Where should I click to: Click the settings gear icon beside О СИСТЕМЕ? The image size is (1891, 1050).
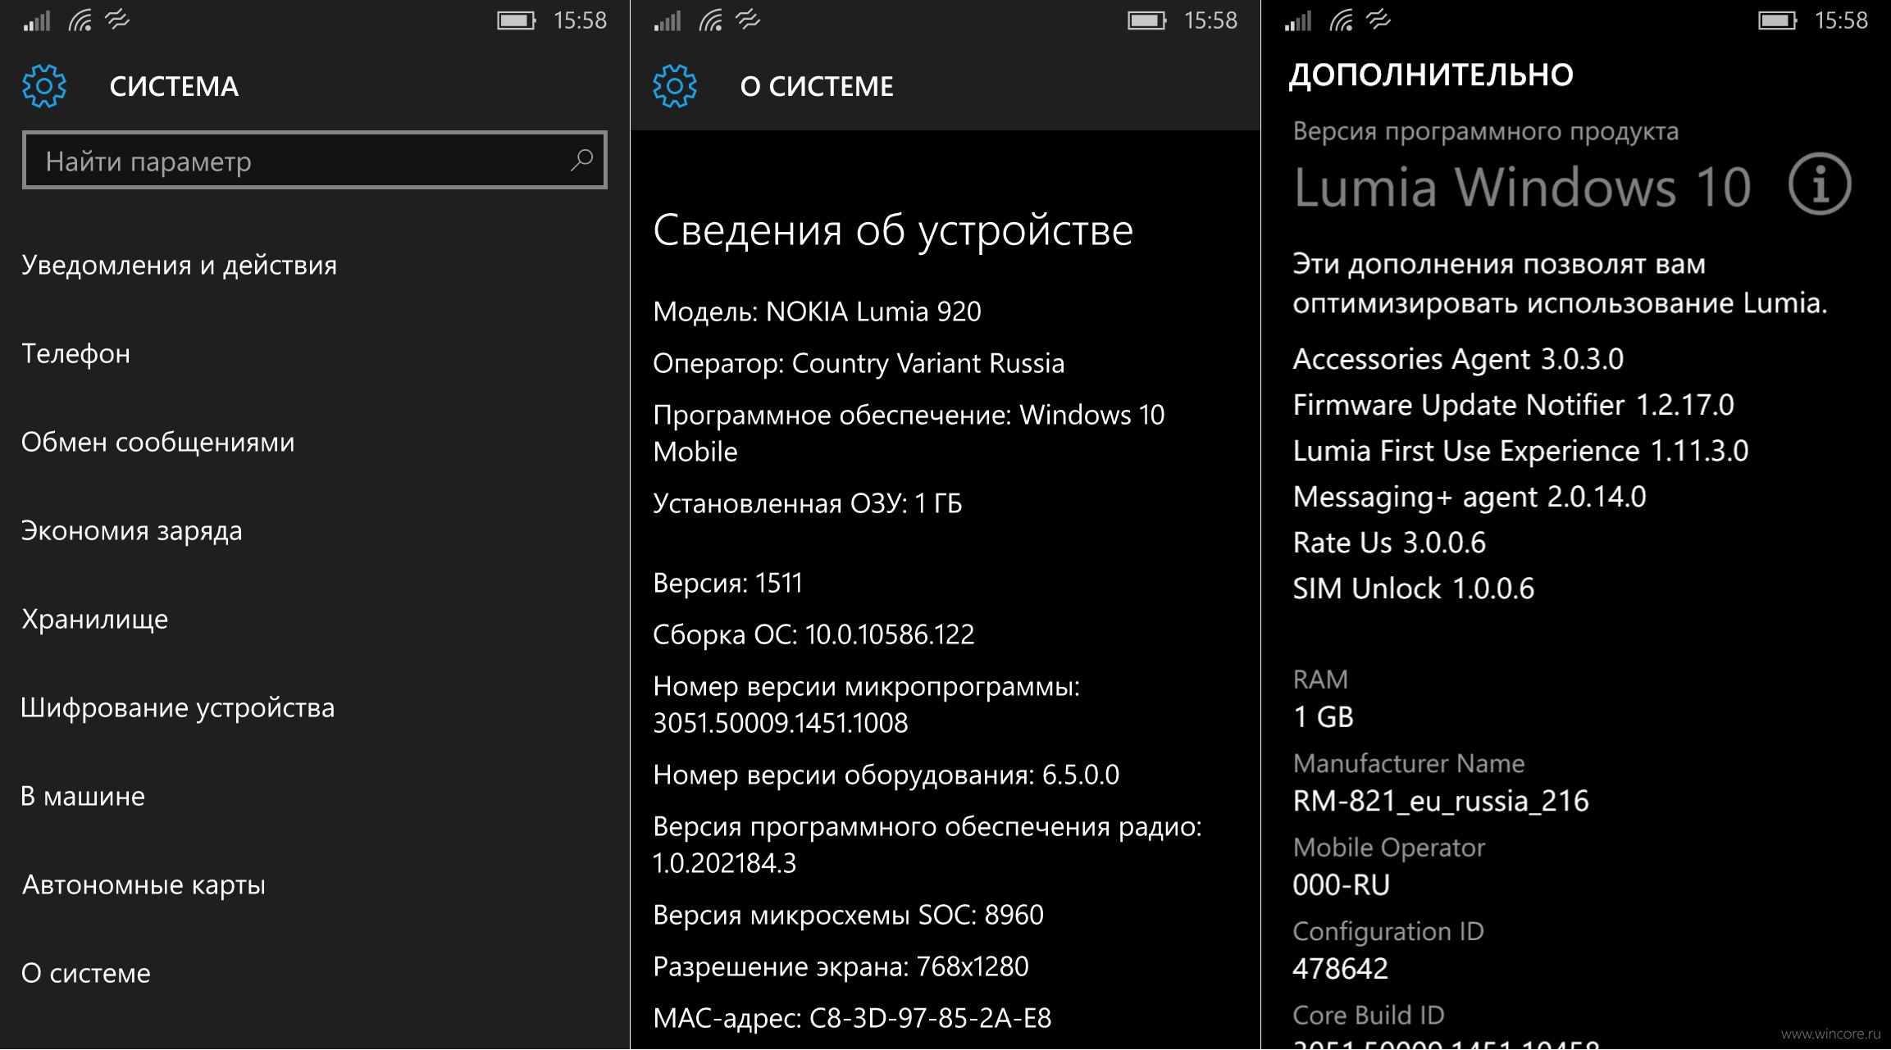click(x=675, y=85)
